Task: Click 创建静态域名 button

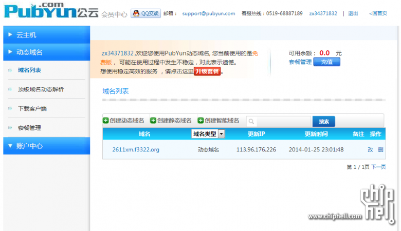Action: 171,121
